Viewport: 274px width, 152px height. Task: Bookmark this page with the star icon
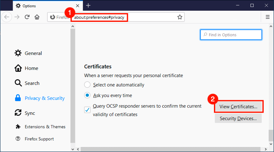point(180,17)
